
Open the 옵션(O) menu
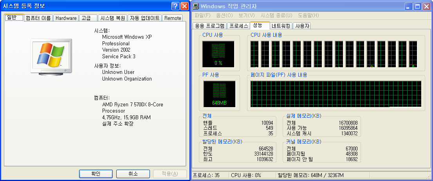click(x=224, y=15)
